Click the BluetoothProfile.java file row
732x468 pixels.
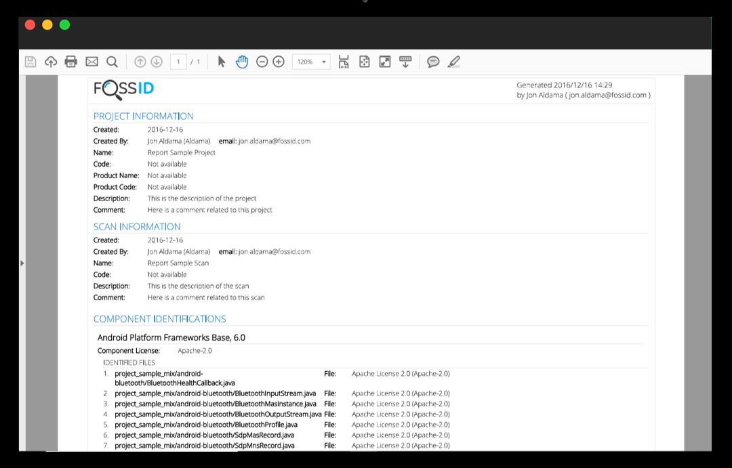[277, 425]
